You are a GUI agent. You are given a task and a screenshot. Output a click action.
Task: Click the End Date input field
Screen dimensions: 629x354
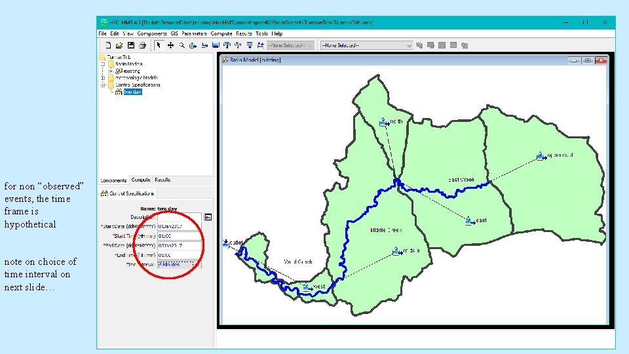point(180,246)
